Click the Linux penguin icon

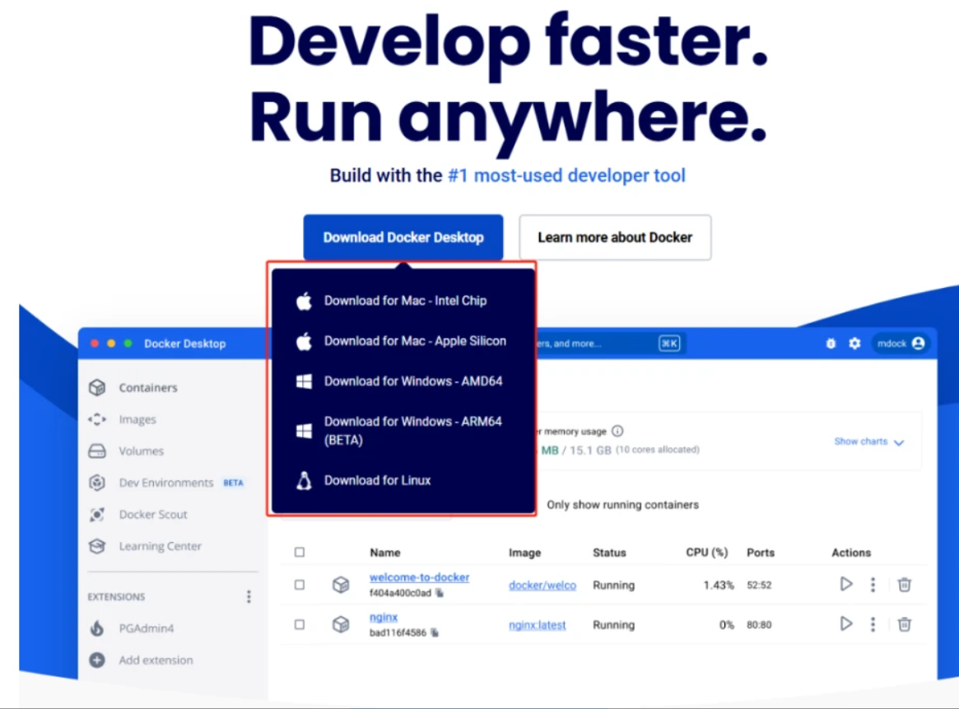(x=304, y=481)
